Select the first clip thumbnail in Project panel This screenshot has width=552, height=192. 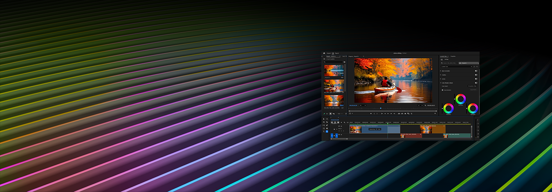coord(334,70)
